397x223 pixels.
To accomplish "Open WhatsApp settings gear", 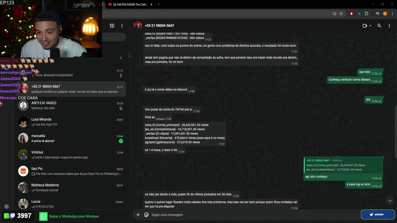I will (x=7, y=207).
